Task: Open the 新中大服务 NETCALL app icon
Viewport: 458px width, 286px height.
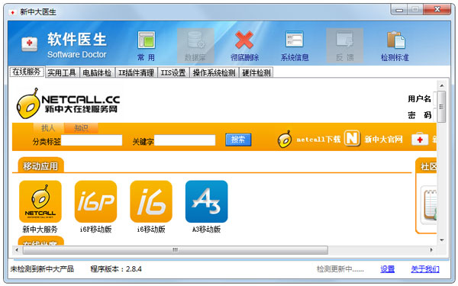Action: pos(40,201)
